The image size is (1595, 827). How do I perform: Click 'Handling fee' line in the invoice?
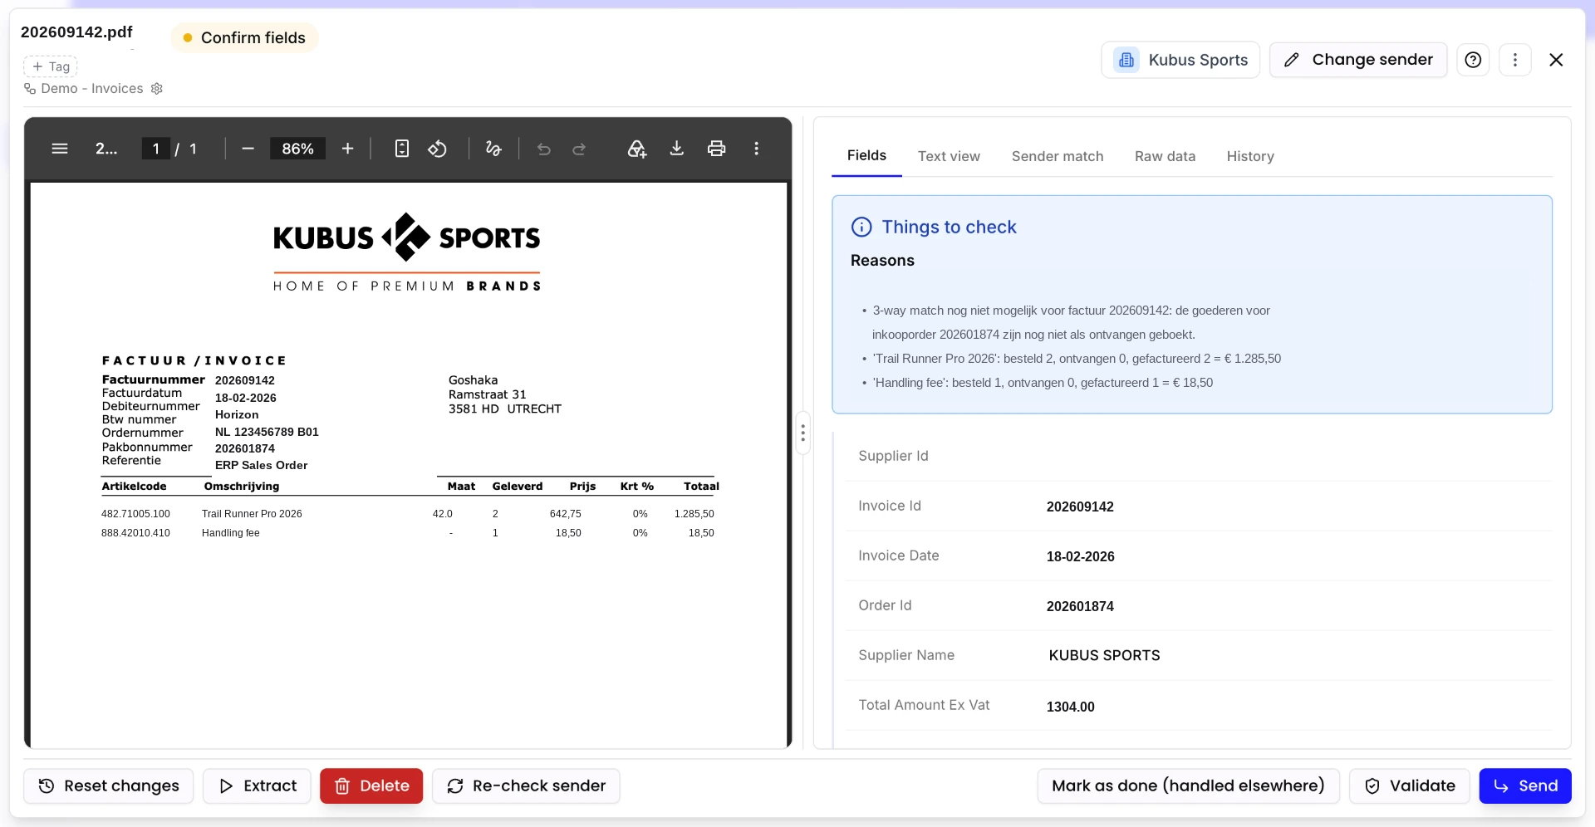tap(230, 533)
